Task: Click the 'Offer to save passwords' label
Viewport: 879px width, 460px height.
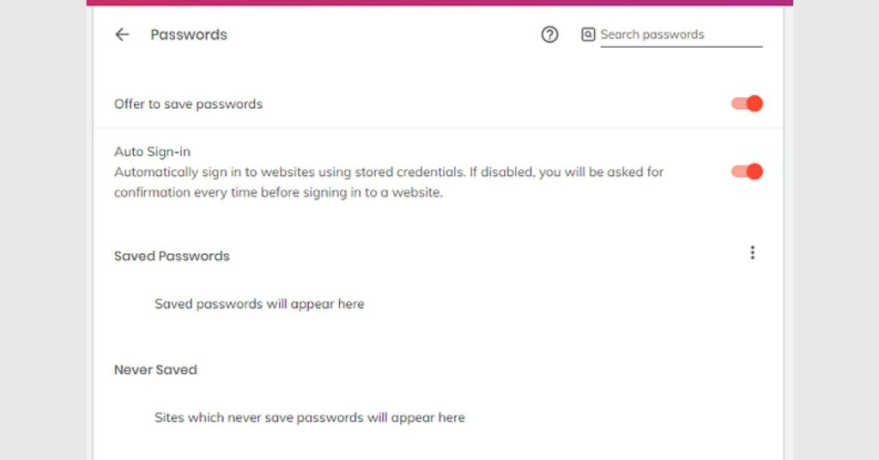Action: click(188, 104)
